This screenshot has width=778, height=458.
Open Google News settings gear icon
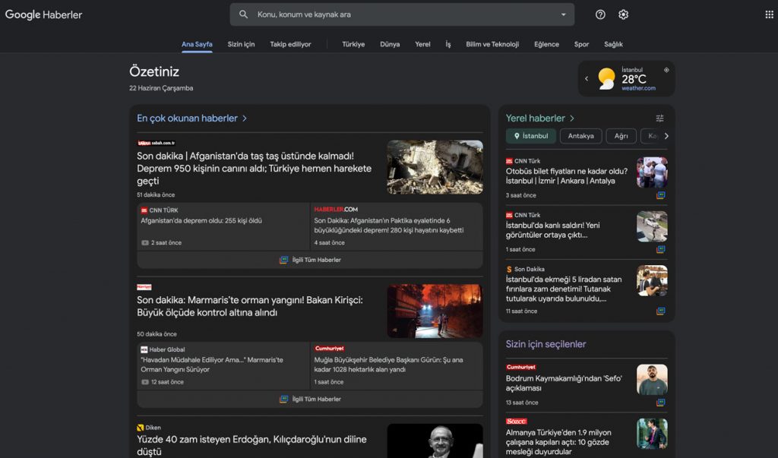623,14
